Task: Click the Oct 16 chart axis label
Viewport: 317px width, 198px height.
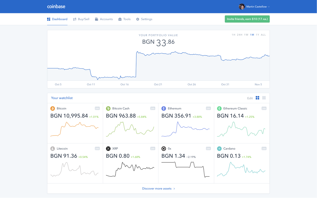Action: (x=124, y=84)
